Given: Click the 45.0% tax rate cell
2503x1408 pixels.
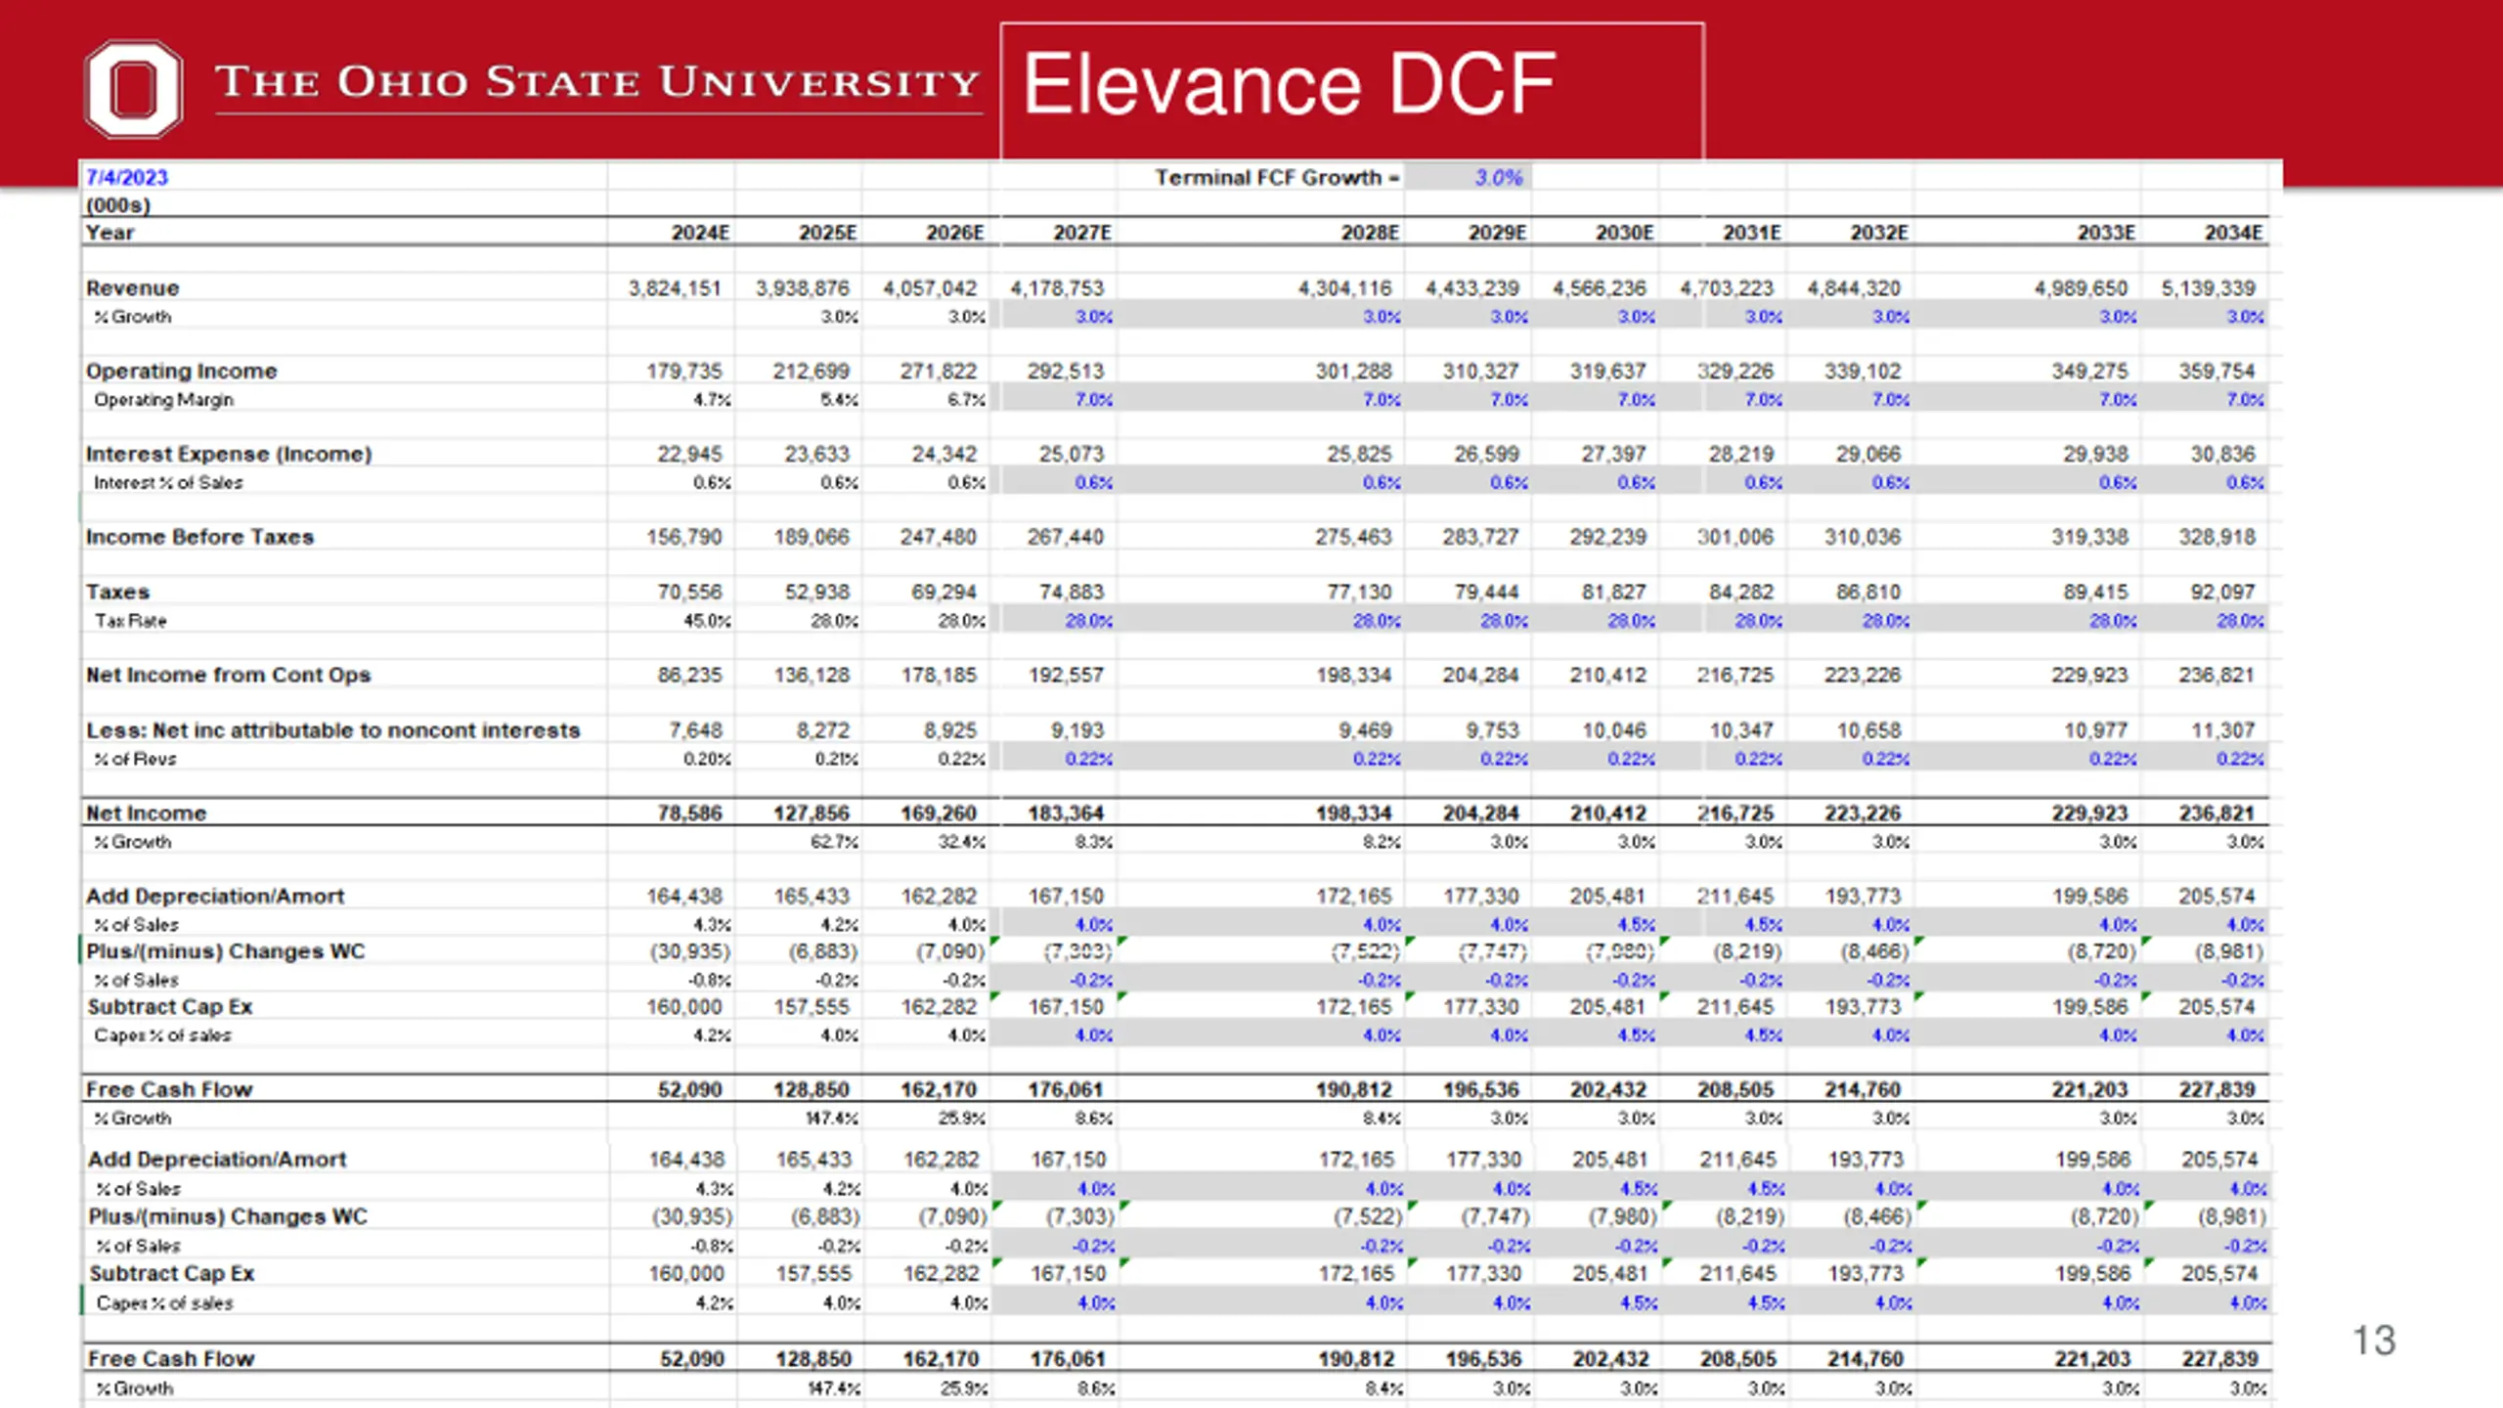Looking at the screenshot, I should coord(708,621).
